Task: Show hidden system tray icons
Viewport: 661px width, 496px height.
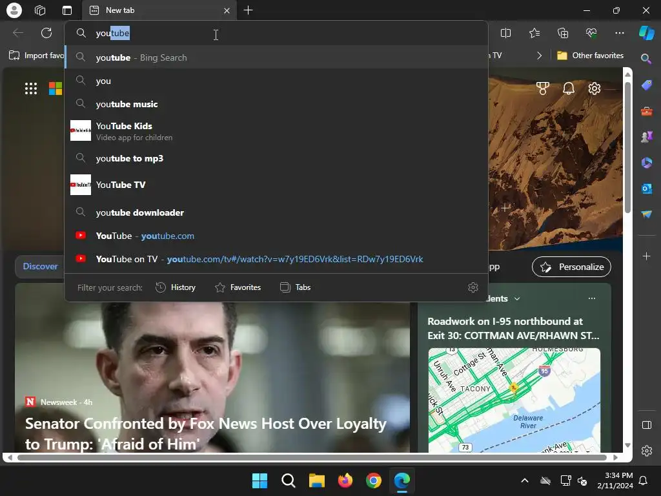Action: 524,480
